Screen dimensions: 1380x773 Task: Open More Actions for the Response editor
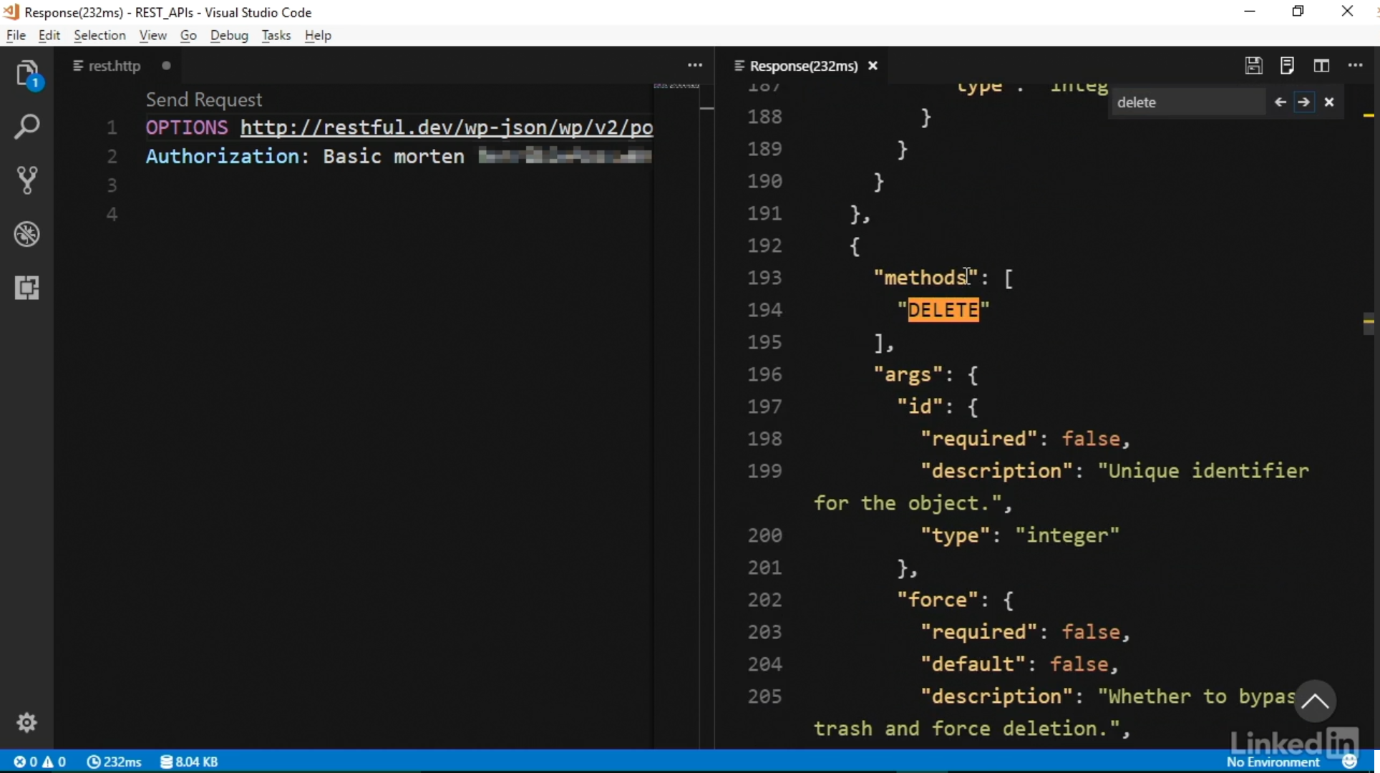point(1356,65)
